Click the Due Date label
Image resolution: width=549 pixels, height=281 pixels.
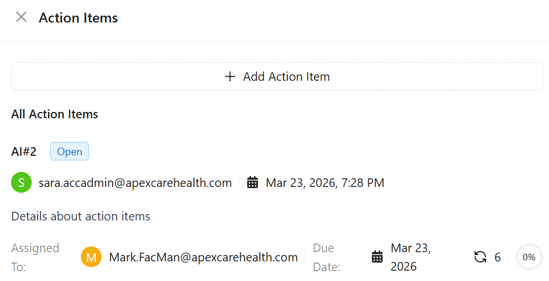point(326,257)
